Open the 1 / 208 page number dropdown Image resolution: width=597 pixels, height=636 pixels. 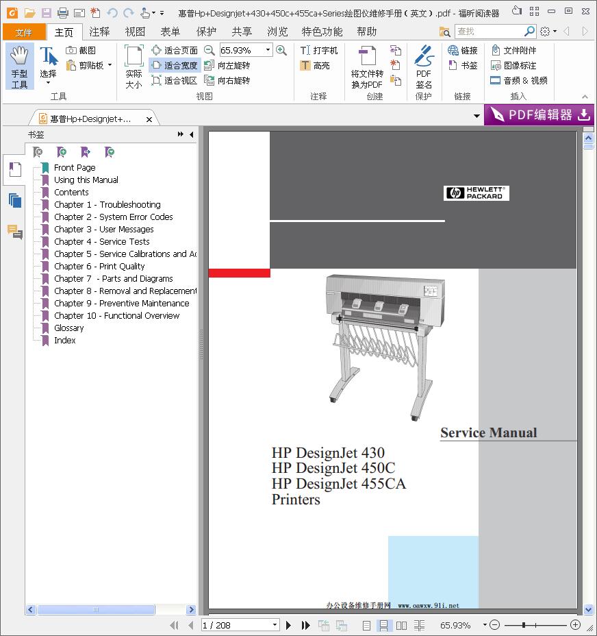[275, 625]
